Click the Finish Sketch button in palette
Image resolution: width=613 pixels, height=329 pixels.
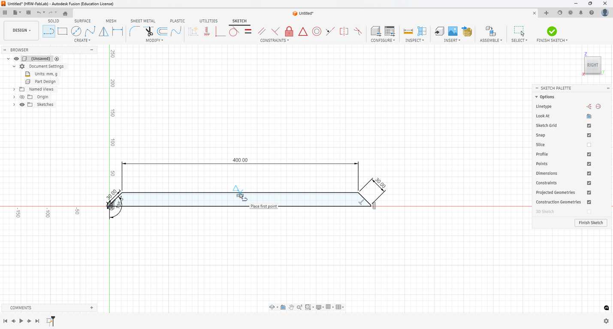tap(591, 223)
